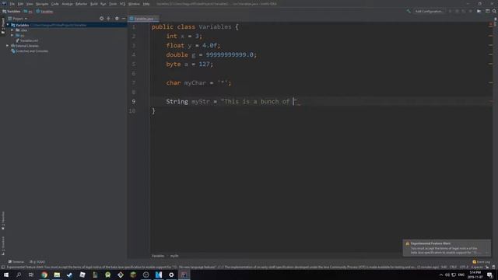
Task: Click the project structure icon in toolbar
Action: 488,11
